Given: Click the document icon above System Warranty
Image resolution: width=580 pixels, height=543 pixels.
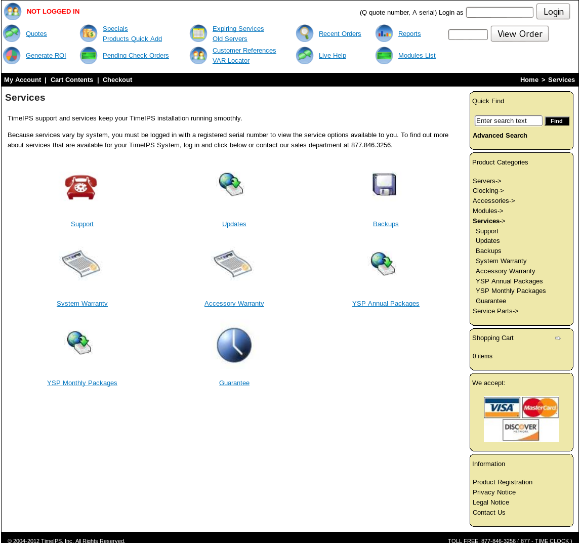Looking at the screenshot, I should tap(81, 264).
